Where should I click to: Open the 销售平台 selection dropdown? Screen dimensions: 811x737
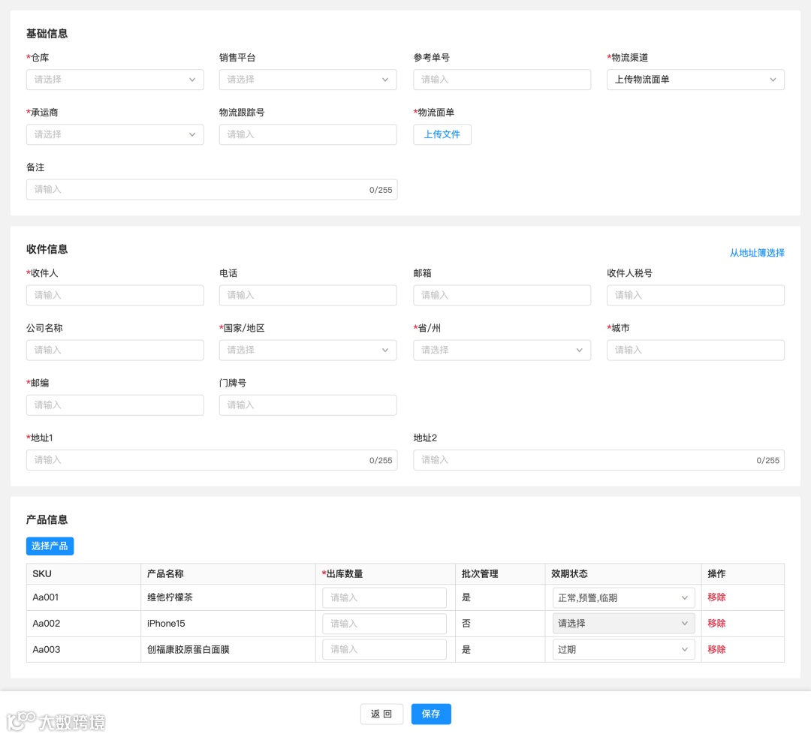point(308,80)
